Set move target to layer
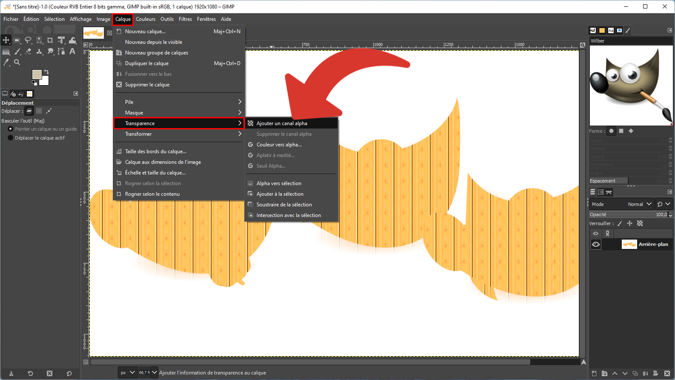 coord(29,111)
